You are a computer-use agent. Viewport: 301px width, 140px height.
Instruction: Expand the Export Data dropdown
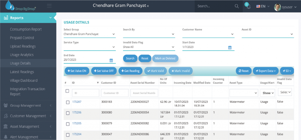(x=265, y=71)
